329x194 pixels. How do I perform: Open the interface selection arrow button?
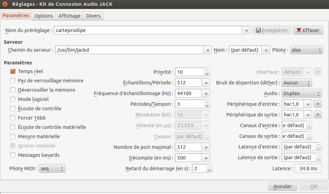tap(318, 72)
